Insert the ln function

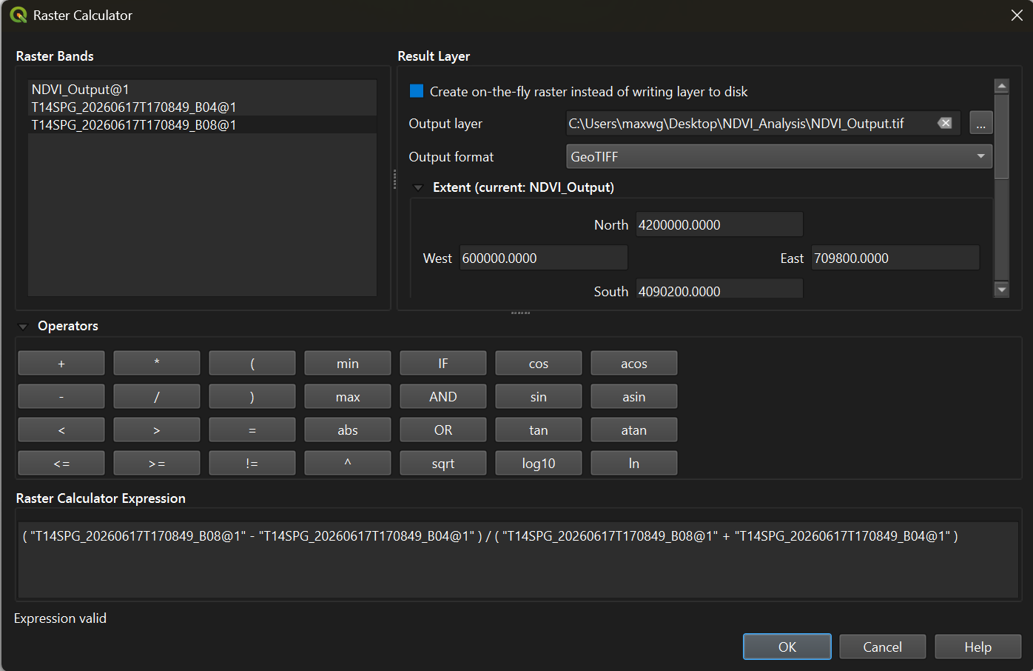click(634, 463)
